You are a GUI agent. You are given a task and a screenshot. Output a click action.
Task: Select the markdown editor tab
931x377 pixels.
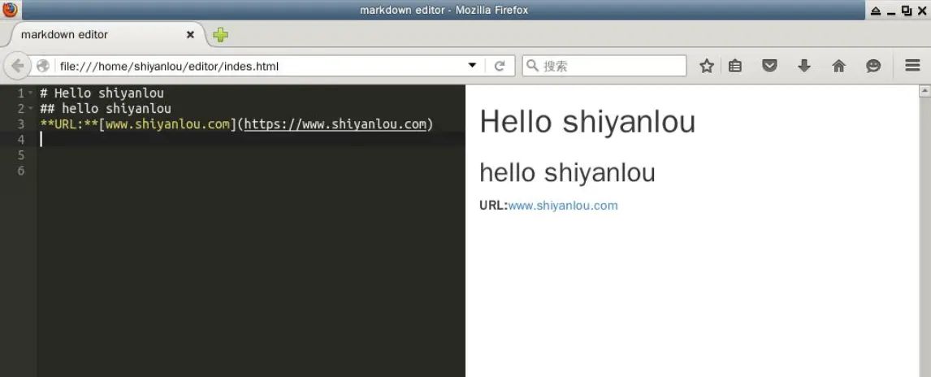pyautogui.click(x=106, y=34)
